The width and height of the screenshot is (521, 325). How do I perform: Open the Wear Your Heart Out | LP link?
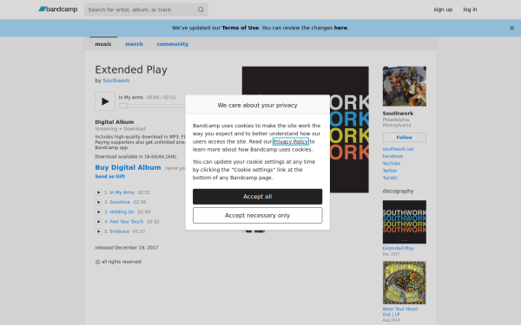coord(400,312)
